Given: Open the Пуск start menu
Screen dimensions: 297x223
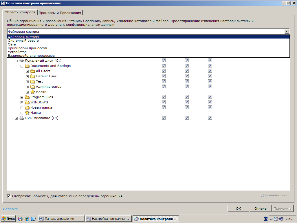Looking at the screenshot, I should tap(8, 219).
